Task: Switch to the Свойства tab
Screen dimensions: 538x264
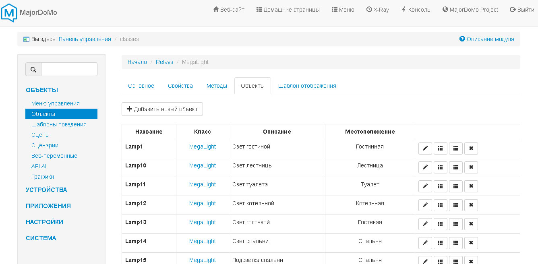Action: [x=180, y=86]
